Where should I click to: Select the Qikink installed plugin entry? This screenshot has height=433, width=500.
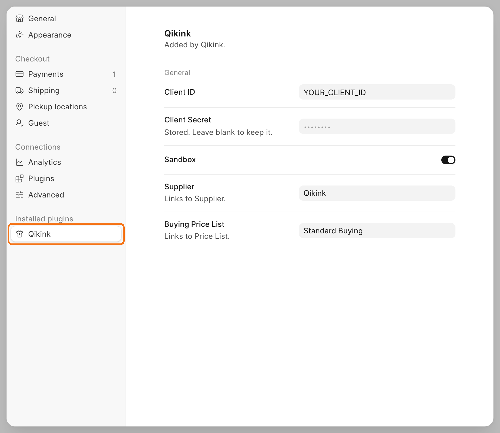pyautogui.click(x=66, y=234)
